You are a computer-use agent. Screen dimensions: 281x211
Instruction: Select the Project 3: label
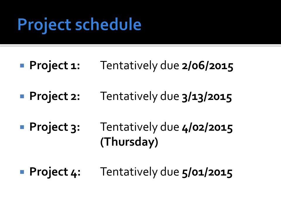point(55,127)
